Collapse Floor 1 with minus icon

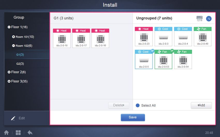pos(9,27)
